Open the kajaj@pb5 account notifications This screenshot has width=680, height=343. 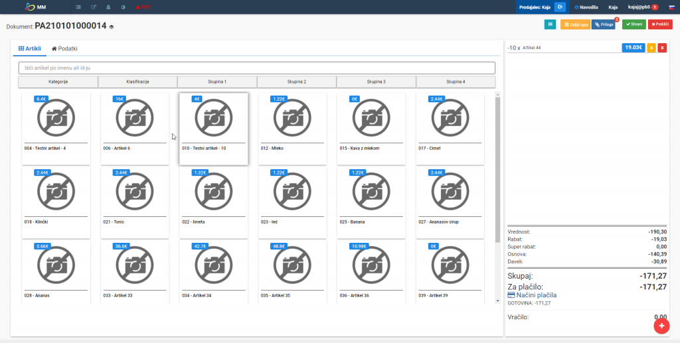pos(643,7)
